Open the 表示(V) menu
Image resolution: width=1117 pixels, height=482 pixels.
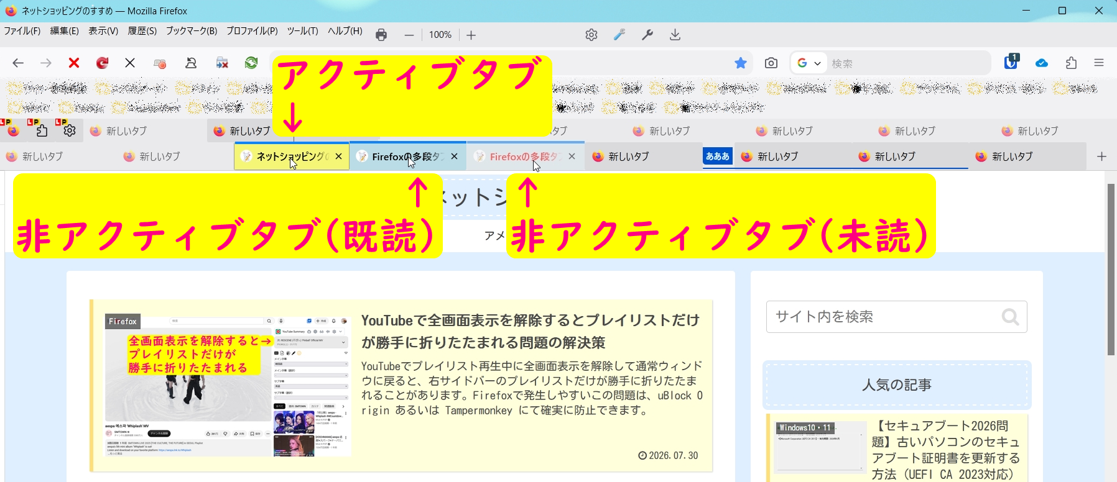click(x=103, y=30)
